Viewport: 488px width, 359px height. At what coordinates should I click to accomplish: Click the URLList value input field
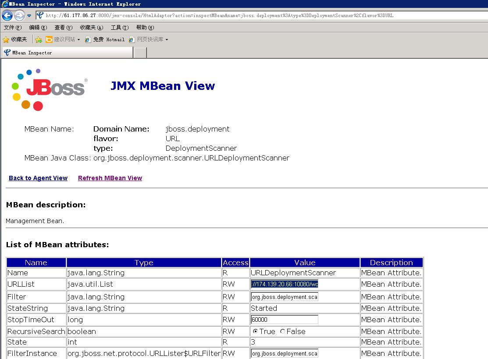click(285, 284)
